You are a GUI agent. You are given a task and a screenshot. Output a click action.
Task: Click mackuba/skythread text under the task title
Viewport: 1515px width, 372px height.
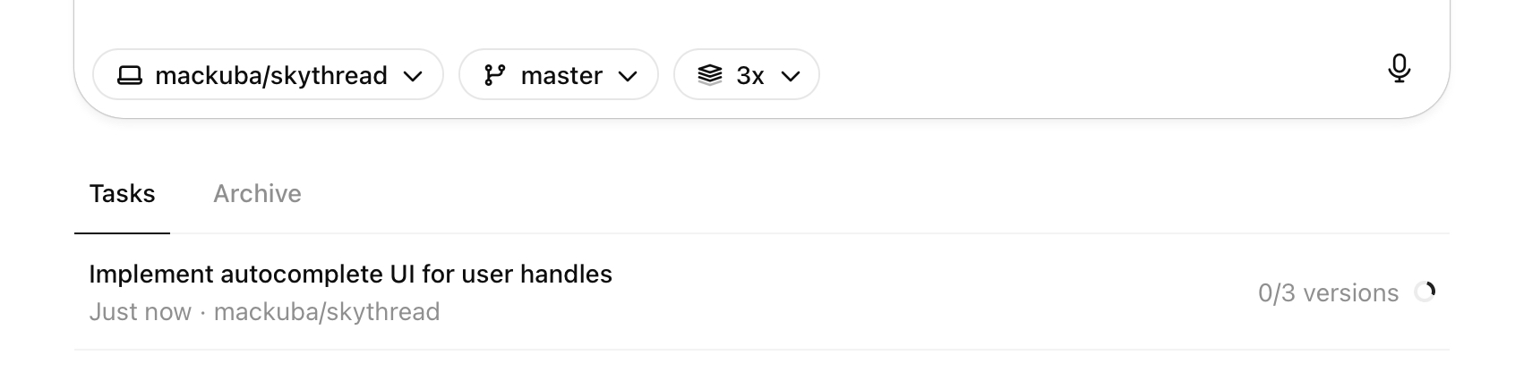(x=327, y=312)
